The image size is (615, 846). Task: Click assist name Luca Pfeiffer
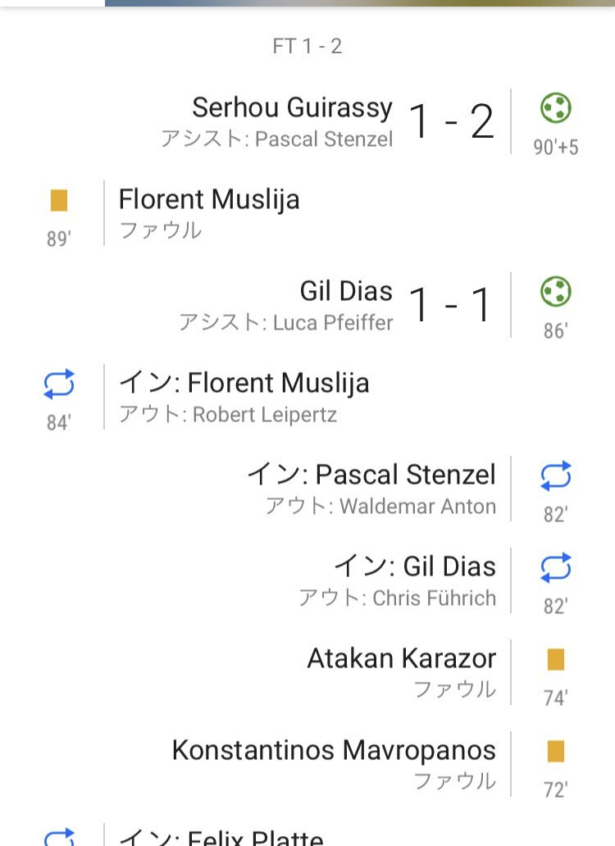(x=333, y=322)
